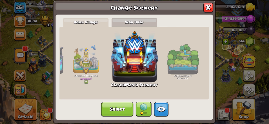
Task: Open the layout editor hand icon
Action: pyautogui.click(x=249, y=76)
